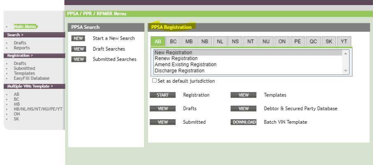This screenshot has height=165, width=373.
Task: Click VIEW button for Submitted registrations
Action: [x=163, y=122]
